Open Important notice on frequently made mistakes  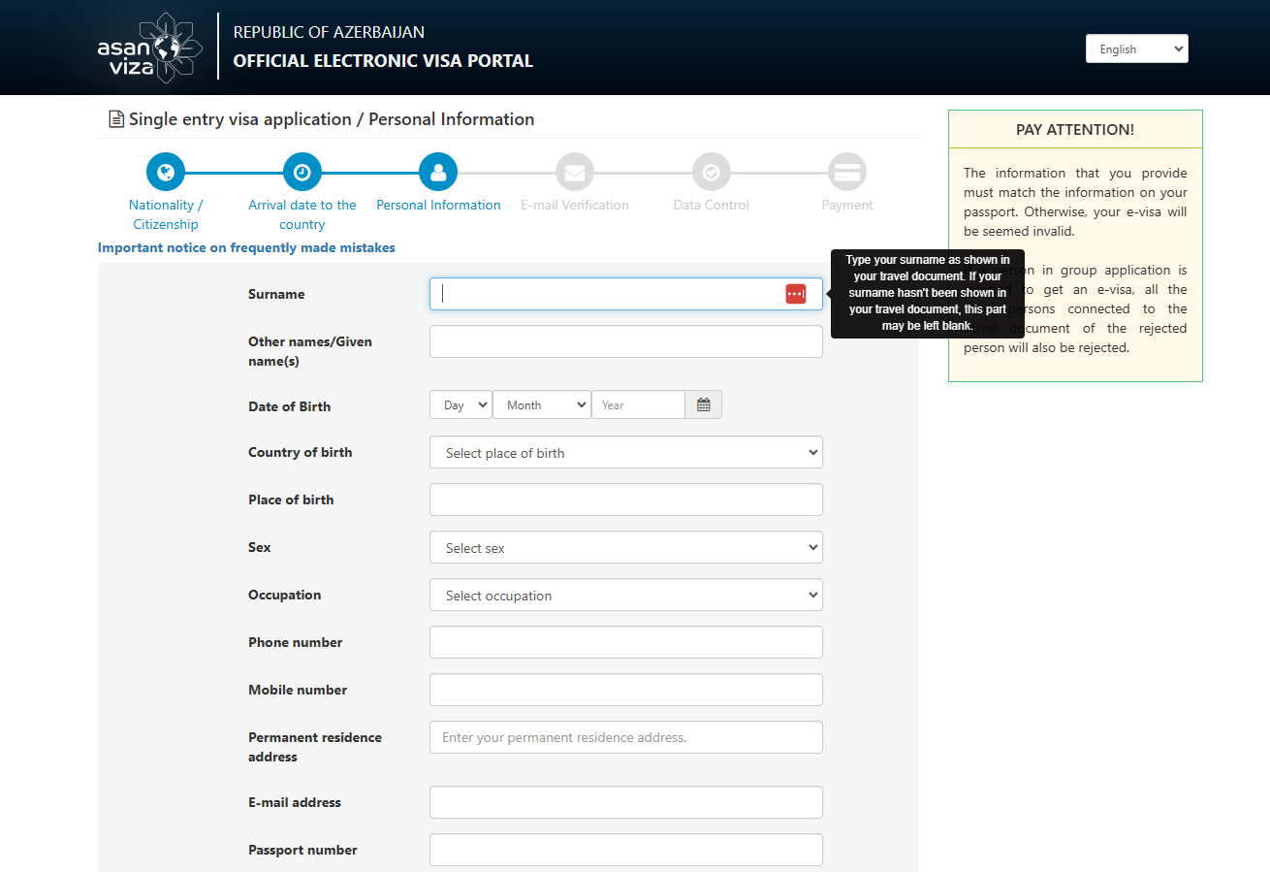[x=246, y=247]
